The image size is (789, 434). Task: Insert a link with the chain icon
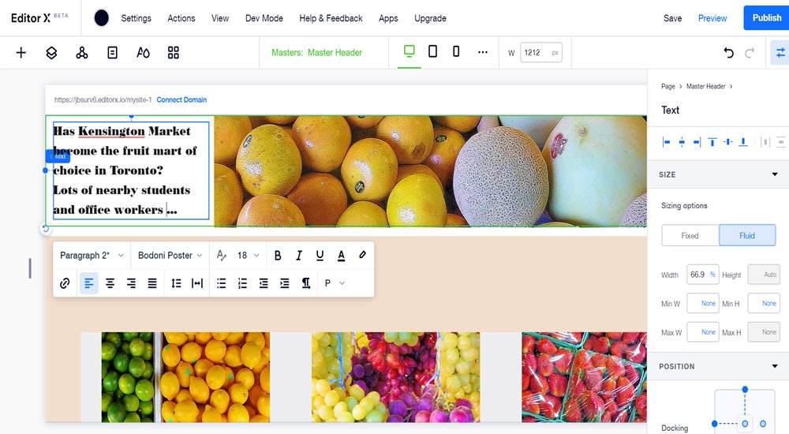[65, 283]
